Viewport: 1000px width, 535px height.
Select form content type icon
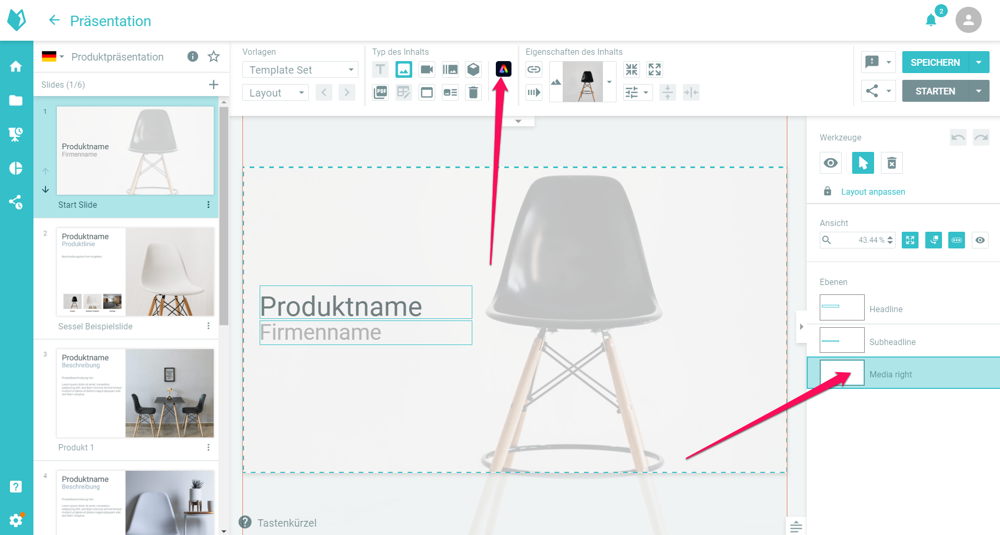[404, 92]
